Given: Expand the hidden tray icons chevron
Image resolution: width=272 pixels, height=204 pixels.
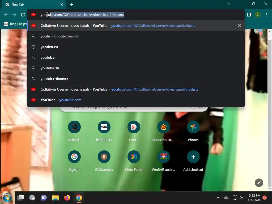Looking at the screenshot, I should click(218, 198).
